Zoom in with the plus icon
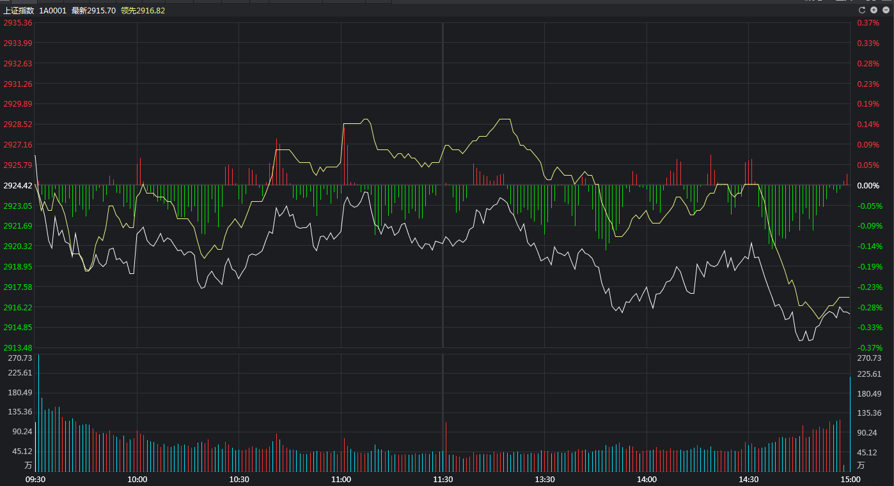 (874, 10)
